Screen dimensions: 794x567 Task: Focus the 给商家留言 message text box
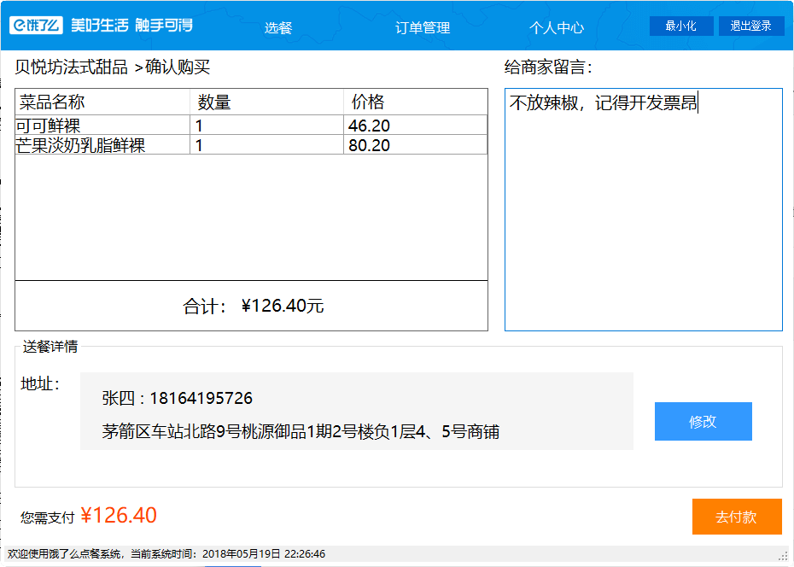pyautogui.click(x=644, y=209)
